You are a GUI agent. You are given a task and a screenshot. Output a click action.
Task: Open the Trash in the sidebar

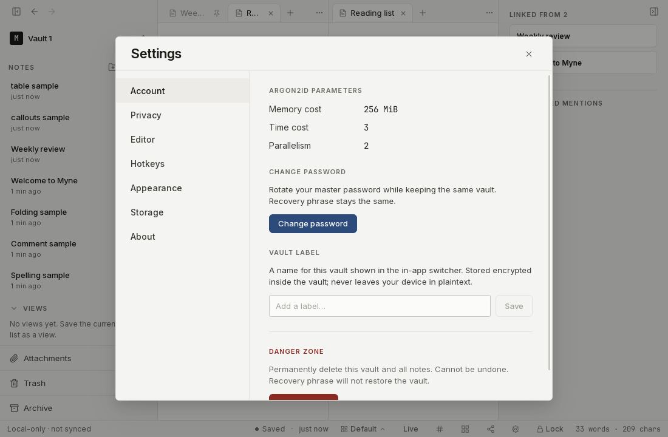[58, 384]
